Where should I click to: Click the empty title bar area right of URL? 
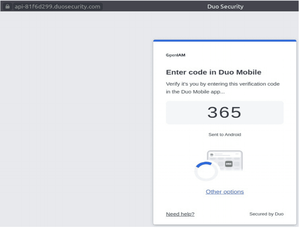pyautogui.click(x=151, y=6)
